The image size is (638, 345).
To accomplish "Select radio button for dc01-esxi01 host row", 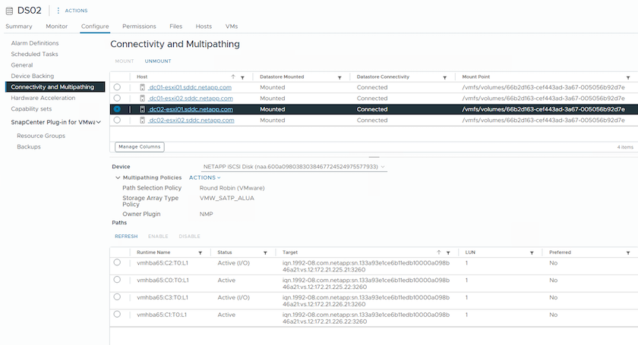I will 117,88.
